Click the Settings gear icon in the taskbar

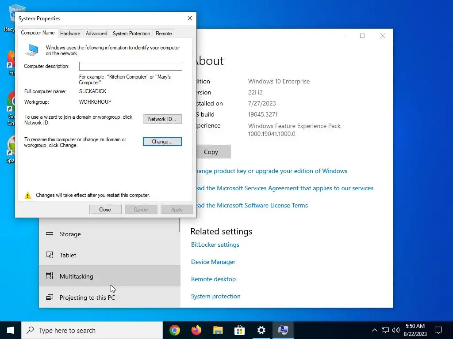(x=261, y=330)
